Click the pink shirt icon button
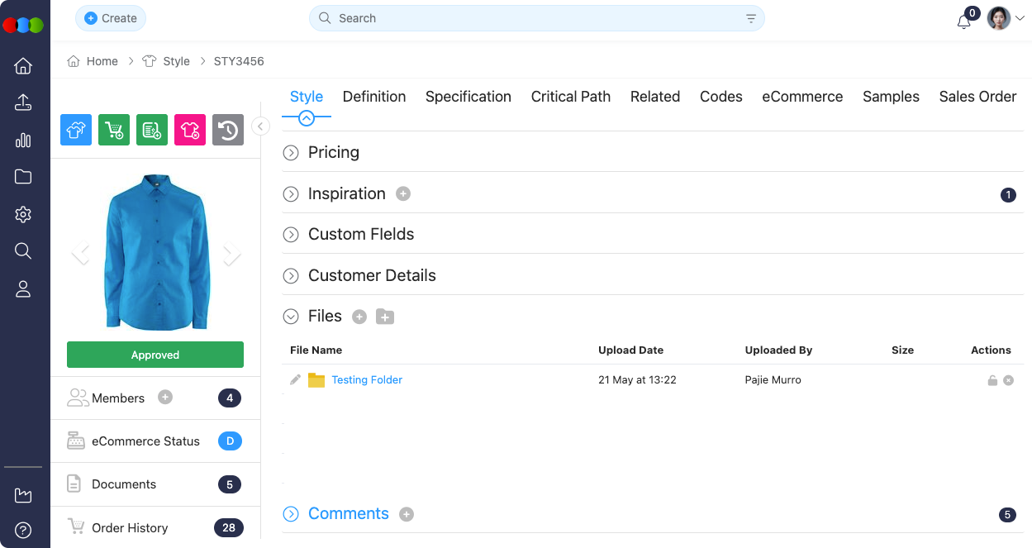The height and width of the screenshot is (548, 1032). pyautogui.click(x=190, y=130)
